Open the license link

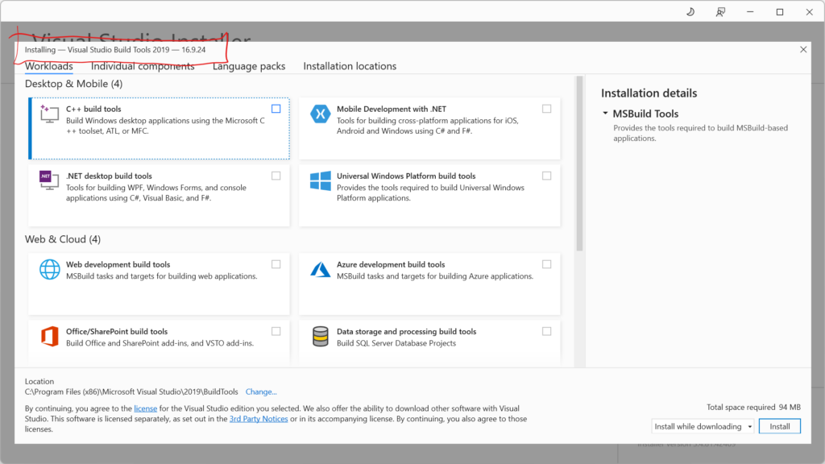coord(145,408)
